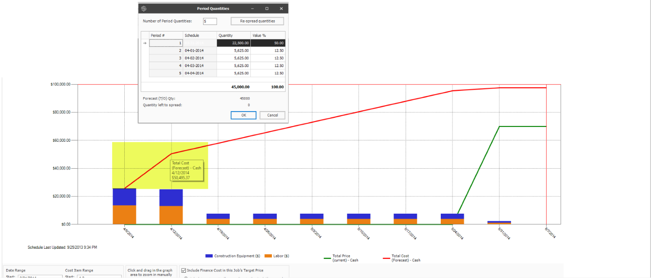Click the Schedule Last Updated text

[63, 247]
